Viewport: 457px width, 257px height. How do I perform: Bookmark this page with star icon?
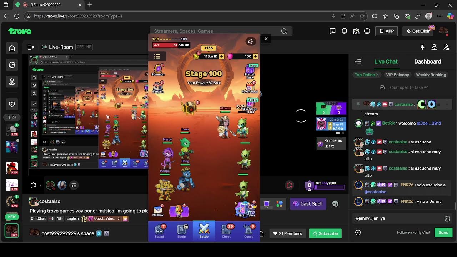(x=362, y=16)
